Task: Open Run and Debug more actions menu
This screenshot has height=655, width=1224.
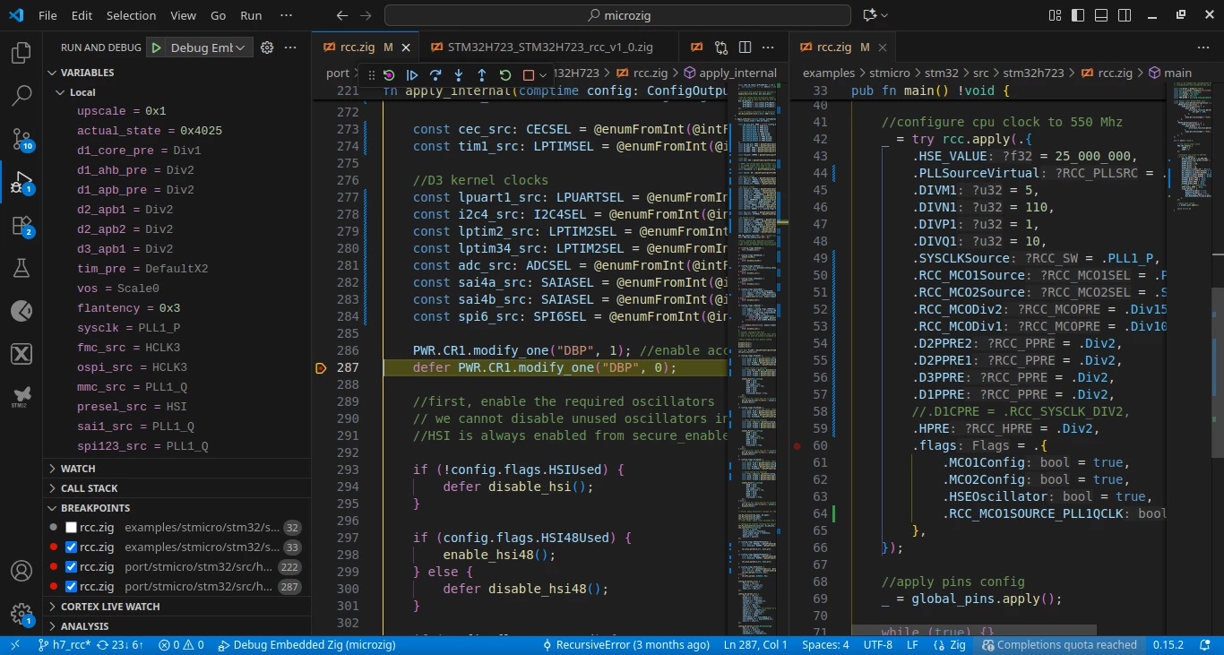Action: (289, 47)
